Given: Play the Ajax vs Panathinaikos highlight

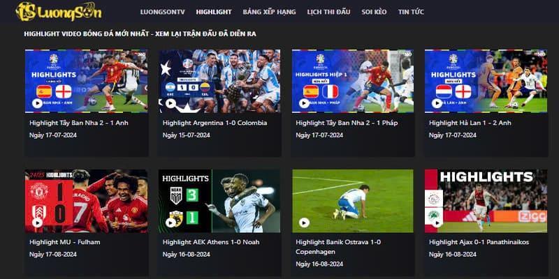Looking at the screenshot, I should (437, 223).
